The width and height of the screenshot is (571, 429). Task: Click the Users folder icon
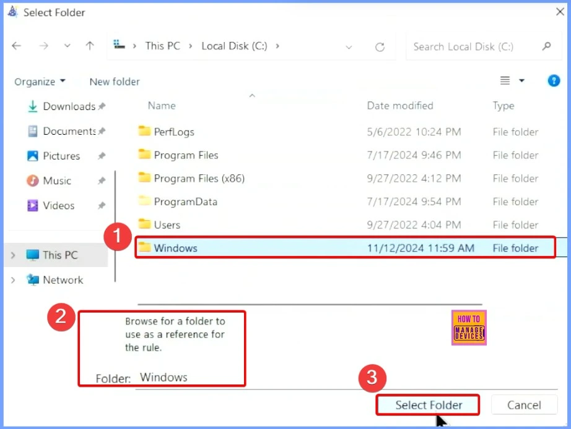[144, 224]
